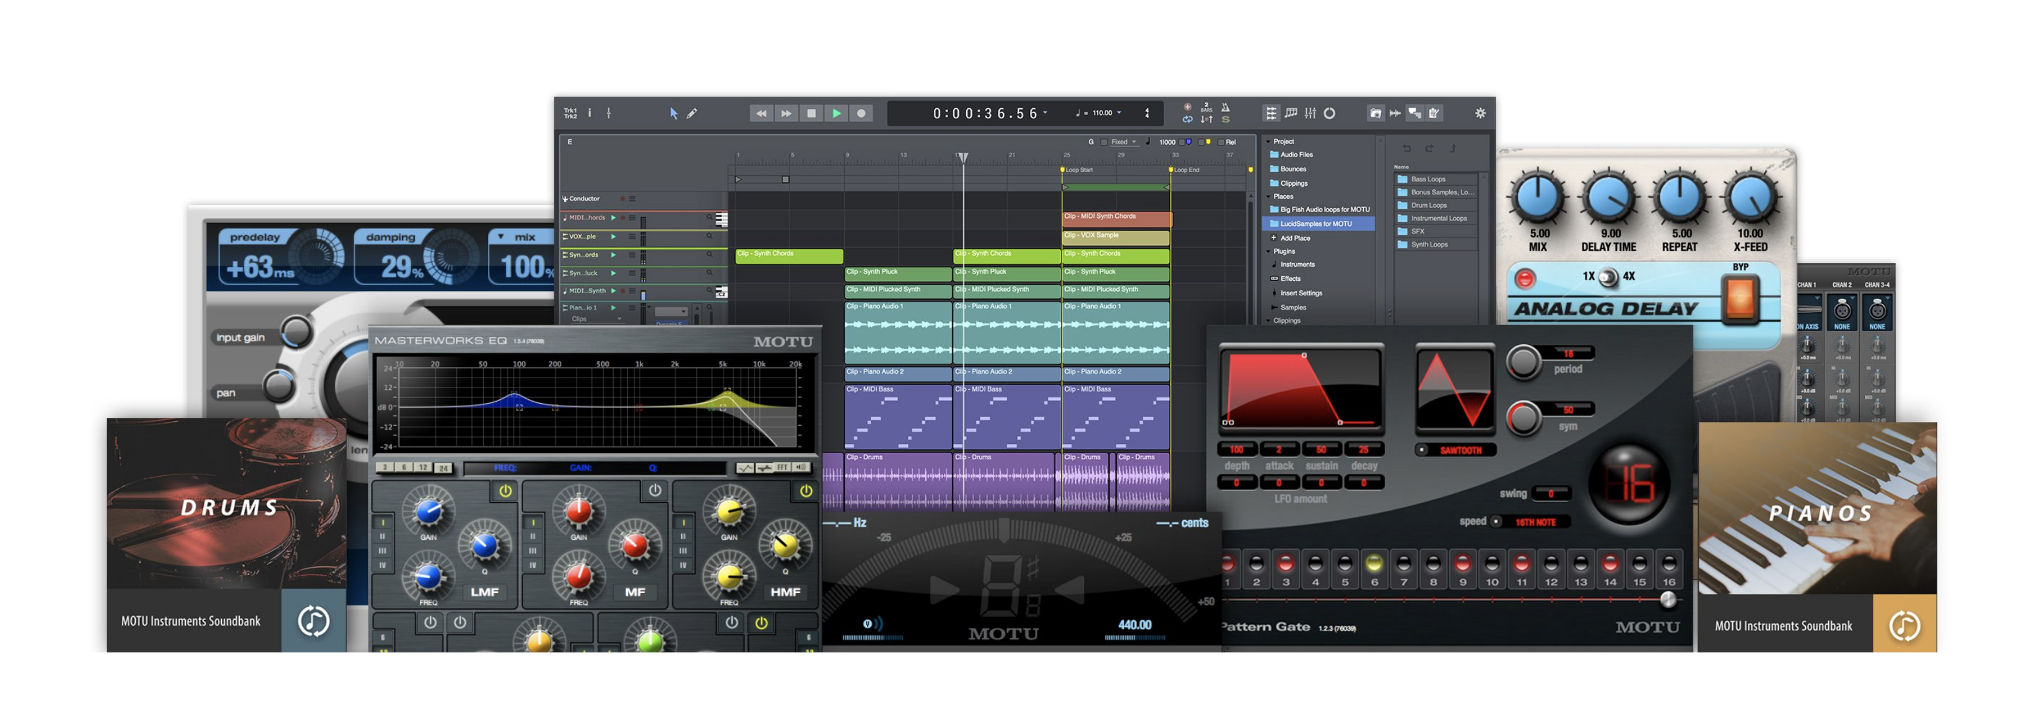The height and width of the screenshot is (723, 2040).
Task: Show the notation view icon
Action: point(1291,113)
